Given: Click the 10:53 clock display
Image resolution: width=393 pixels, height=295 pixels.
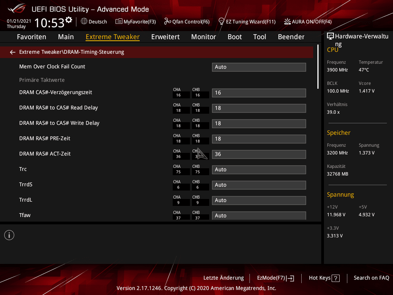Looking at the screenshot, I should 50,23.
